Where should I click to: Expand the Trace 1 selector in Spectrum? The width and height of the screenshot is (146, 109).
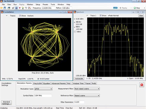87,15
